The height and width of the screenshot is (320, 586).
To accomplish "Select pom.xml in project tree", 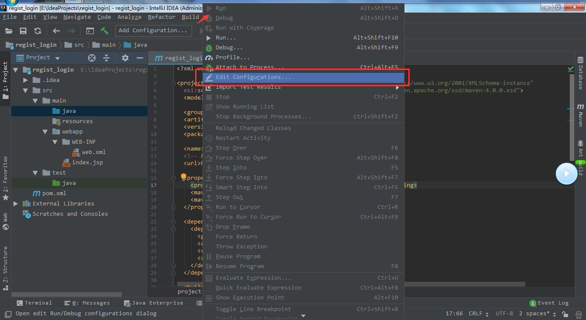I will click(x=49, y=193).
